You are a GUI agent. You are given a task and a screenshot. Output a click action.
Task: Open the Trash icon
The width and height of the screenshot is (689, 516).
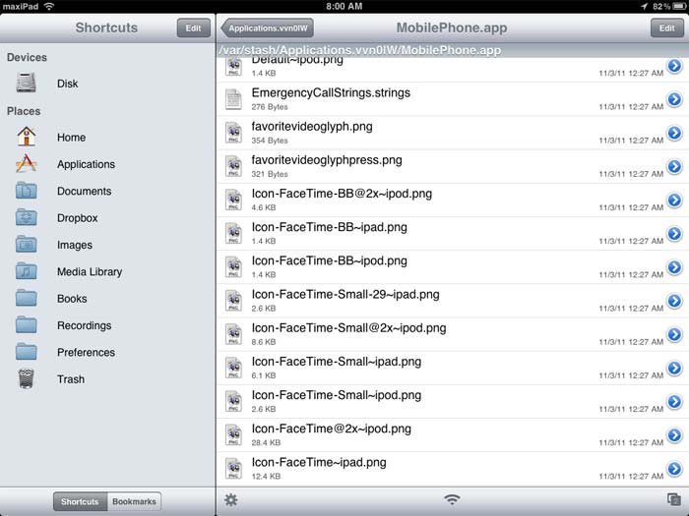26,378
